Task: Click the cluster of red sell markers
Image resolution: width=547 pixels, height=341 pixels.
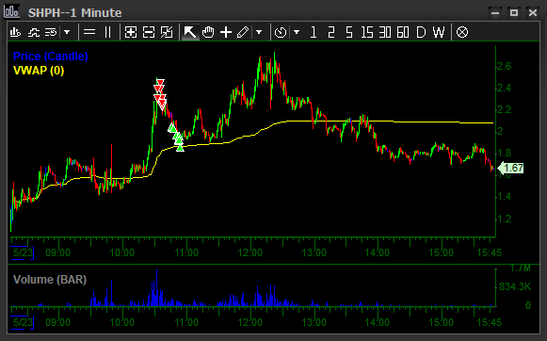Action: 160,94
